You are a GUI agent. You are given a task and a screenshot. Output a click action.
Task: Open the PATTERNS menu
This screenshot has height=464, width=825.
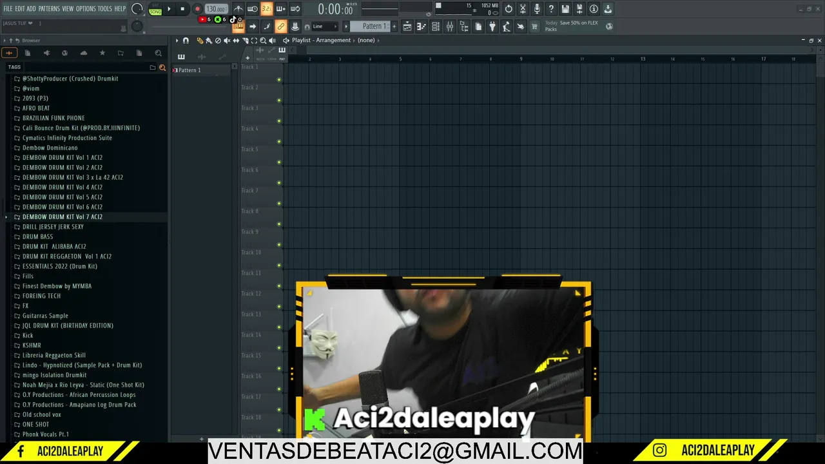[x=49, y=9]
